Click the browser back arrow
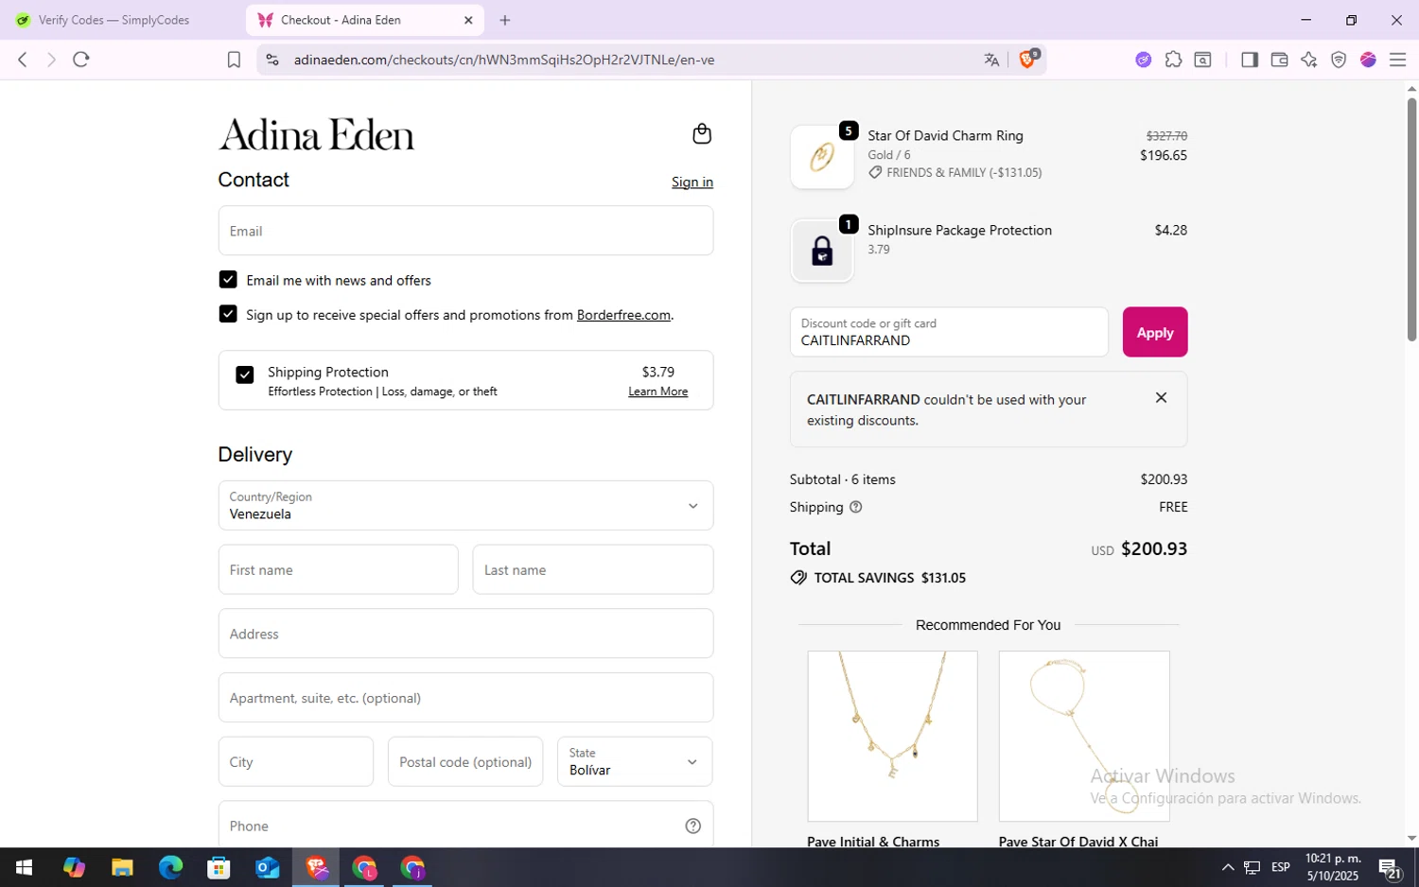The width and height of the screenshot is (1419, 887). pos(23,60)
